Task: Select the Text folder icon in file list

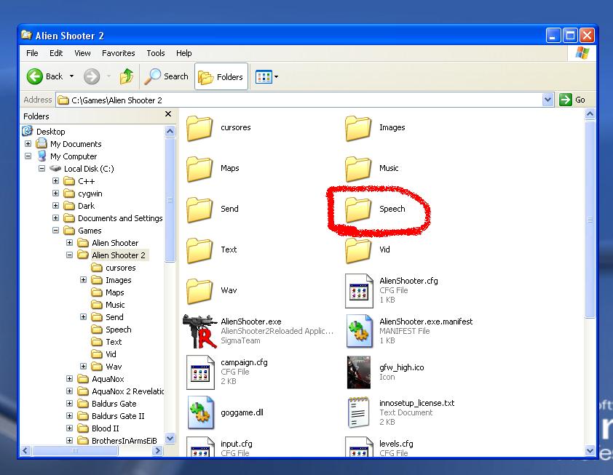Action: [x=199, y=250]
